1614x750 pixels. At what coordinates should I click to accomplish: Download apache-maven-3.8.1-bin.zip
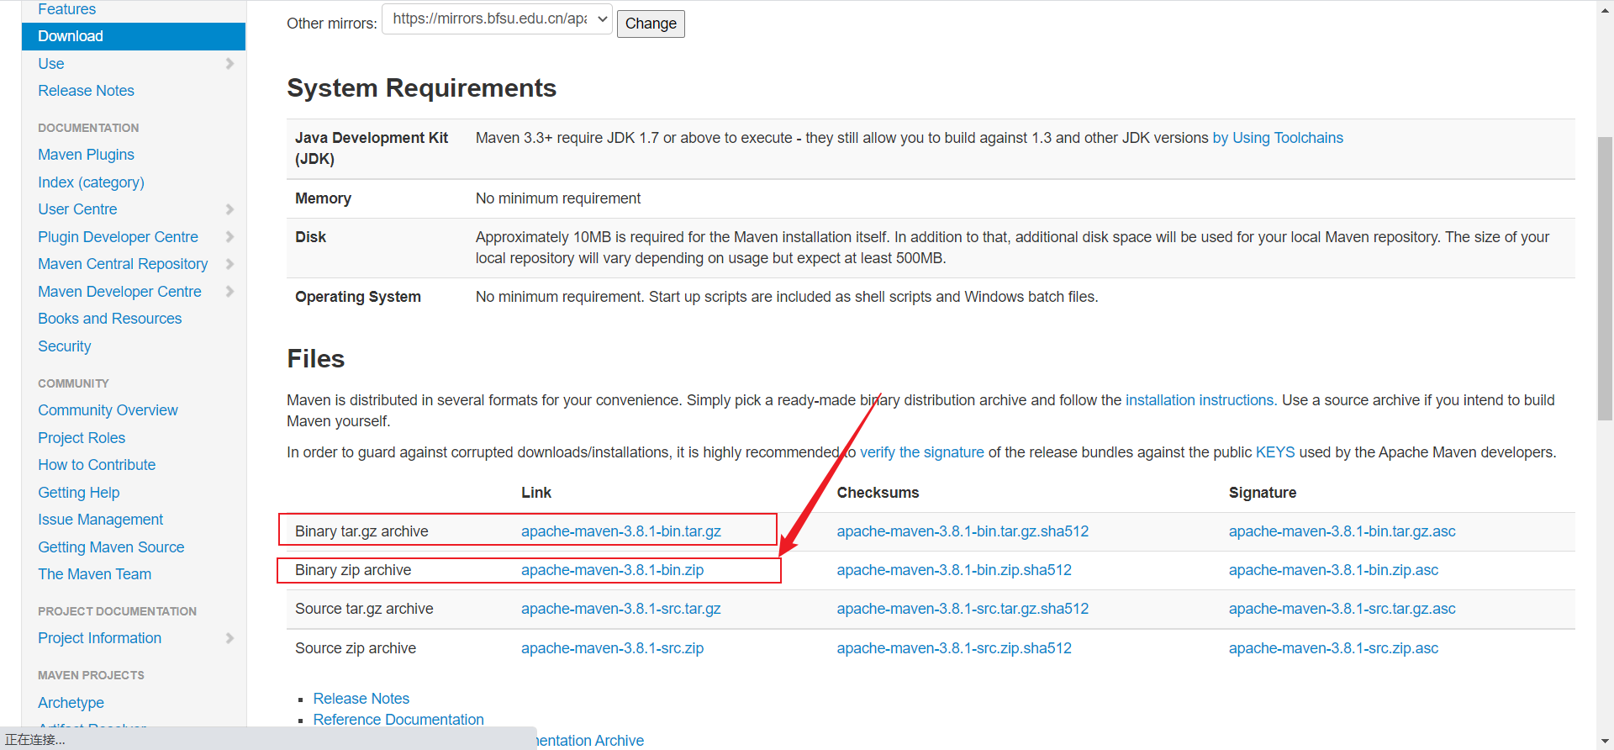click(612, 570)
